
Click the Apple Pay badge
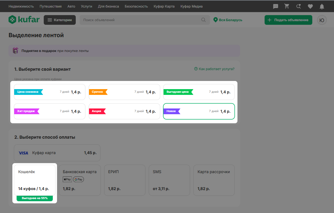67,179
